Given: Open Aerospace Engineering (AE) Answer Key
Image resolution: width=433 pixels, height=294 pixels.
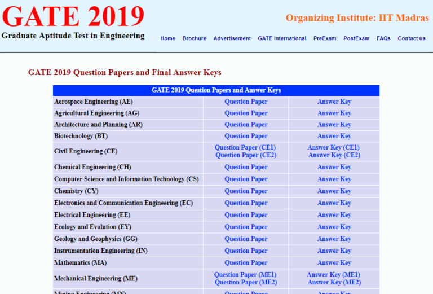Looking at the screenshot, I should click(x=334, y=102).
